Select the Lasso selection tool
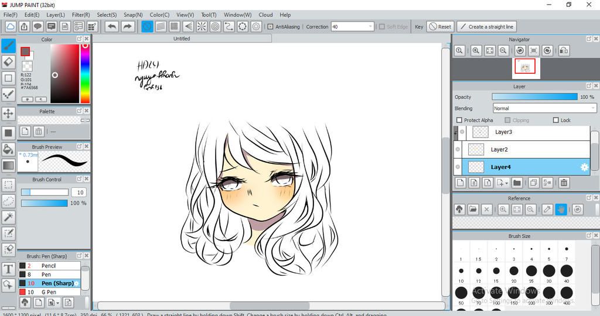This screenshot has height=316, width=600. pyautogui.click(x=8, y=201)
